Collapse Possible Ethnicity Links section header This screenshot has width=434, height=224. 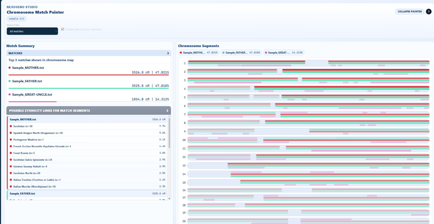88,111
